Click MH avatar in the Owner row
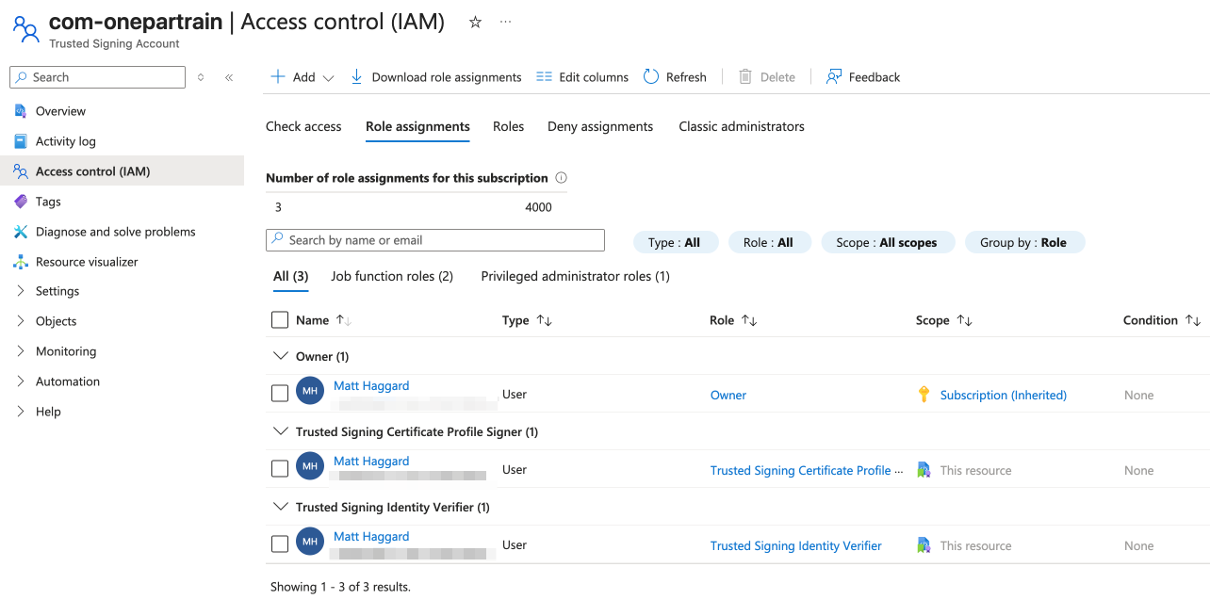This screenshot has width=1210, height=616. [x=310, y=390]
